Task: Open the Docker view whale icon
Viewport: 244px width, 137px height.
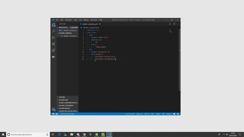Action: (53, 57)
